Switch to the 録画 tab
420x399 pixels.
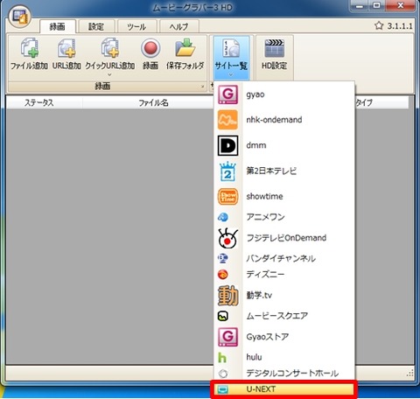[x=58, y=26]
